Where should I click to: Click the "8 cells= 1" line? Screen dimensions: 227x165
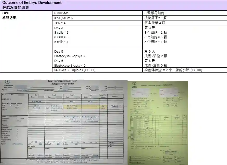click(x=61, y=33)
